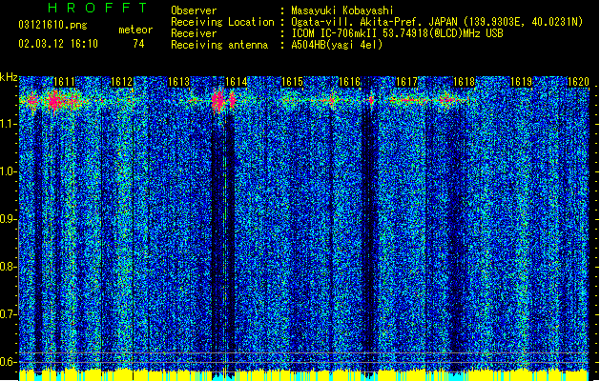The image size is (600, 381).
Task: Click the antenna value A504HB(yagi 4el)
Action: (x=337, y=45)
